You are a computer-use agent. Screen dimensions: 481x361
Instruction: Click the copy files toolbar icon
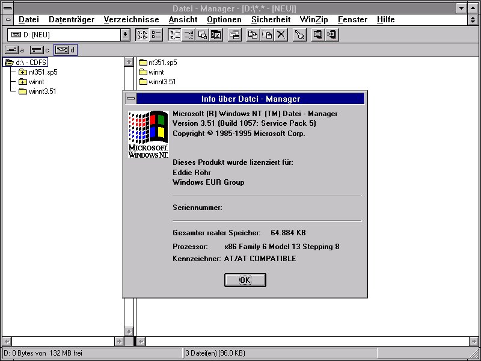point(253,35)
